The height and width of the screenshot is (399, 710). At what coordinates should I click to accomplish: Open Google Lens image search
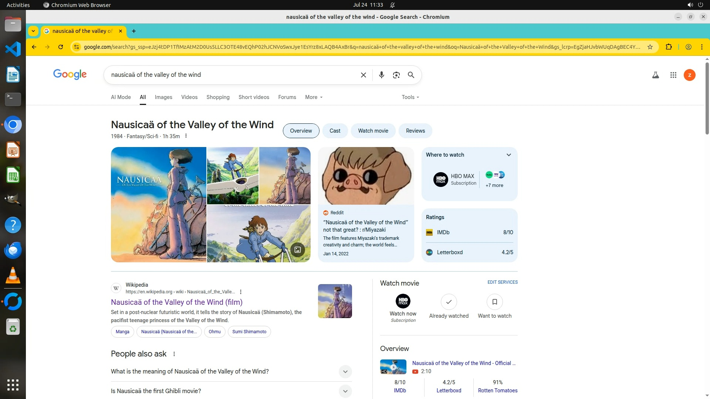(x=396, y=75)
